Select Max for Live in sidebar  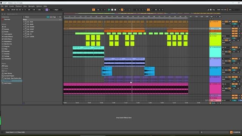point(8,44)
